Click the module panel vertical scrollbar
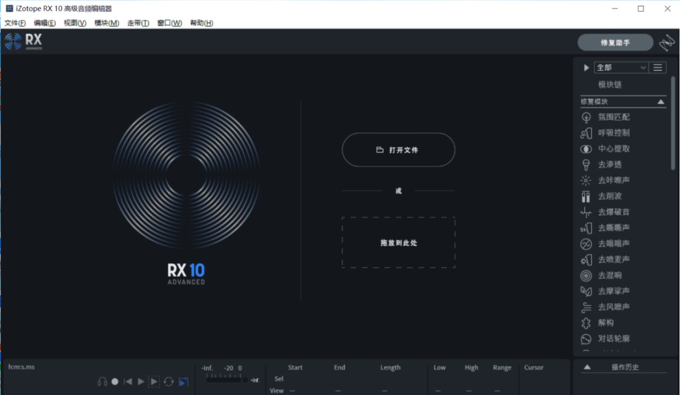Screen dimensions: 680x395 point(673,123)
